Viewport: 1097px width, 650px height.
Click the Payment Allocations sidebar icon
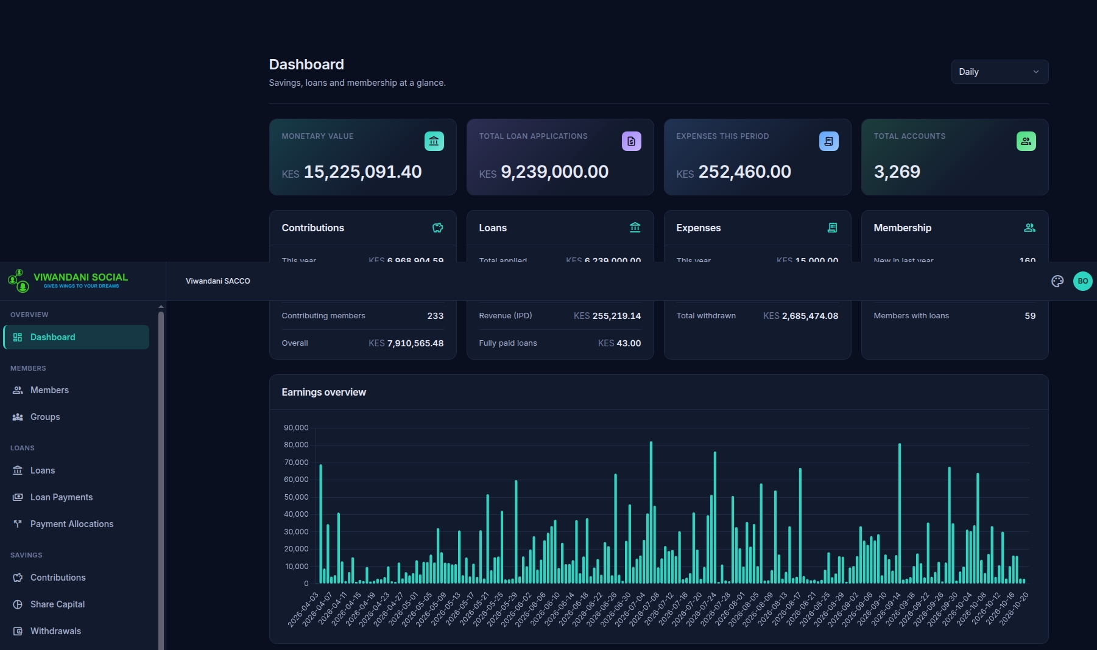pyautogui.click(x=18, y=524)
